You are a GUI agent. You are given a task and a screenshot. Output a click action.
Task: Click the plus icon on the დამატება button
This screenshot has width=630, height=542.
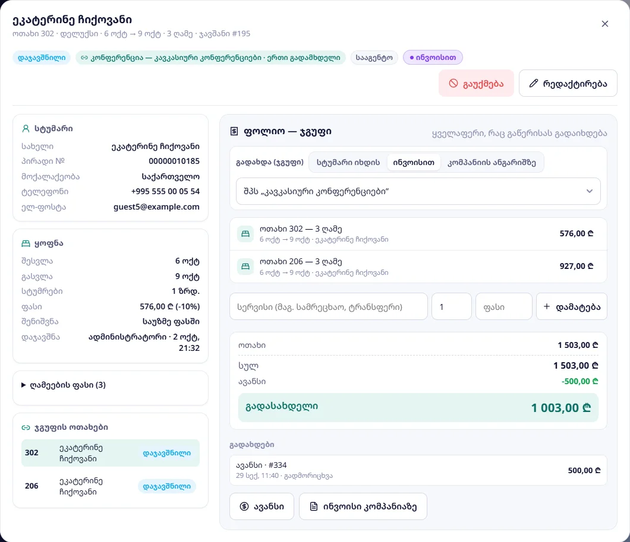546,306
